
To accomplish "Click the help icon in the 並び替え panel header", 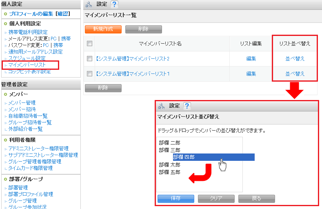I will click(x=187, y=106).
